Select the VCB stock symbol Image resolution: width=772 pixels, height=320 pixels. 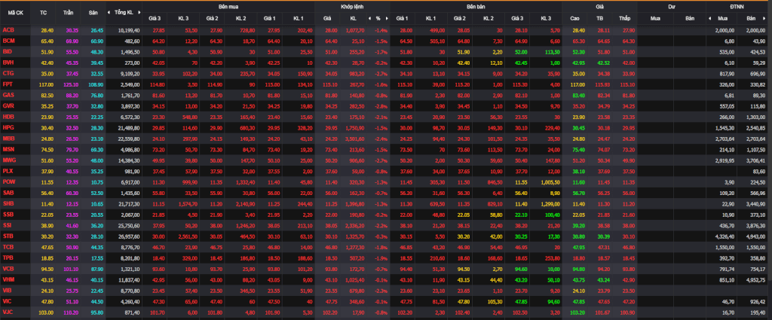coord(8,268)
